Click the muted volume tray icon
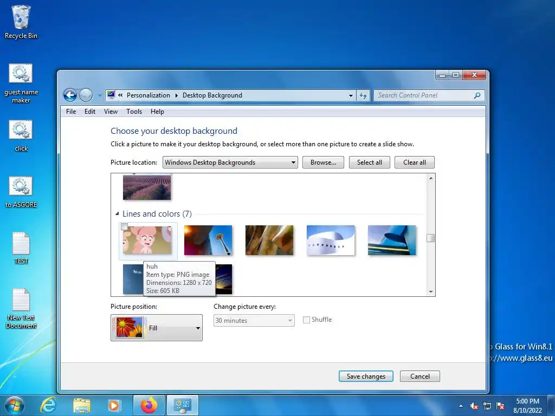The height and width of the screenshot is (416, 555). pos(474,406)
